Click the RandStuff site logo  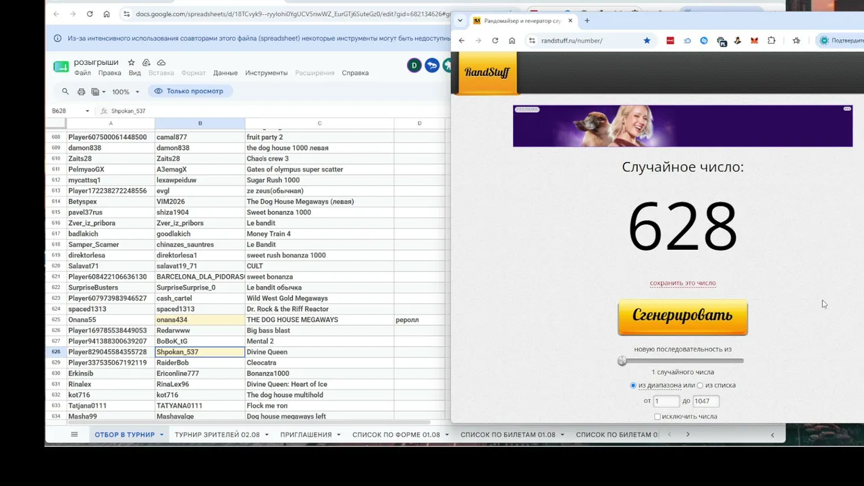coord(487,72)
